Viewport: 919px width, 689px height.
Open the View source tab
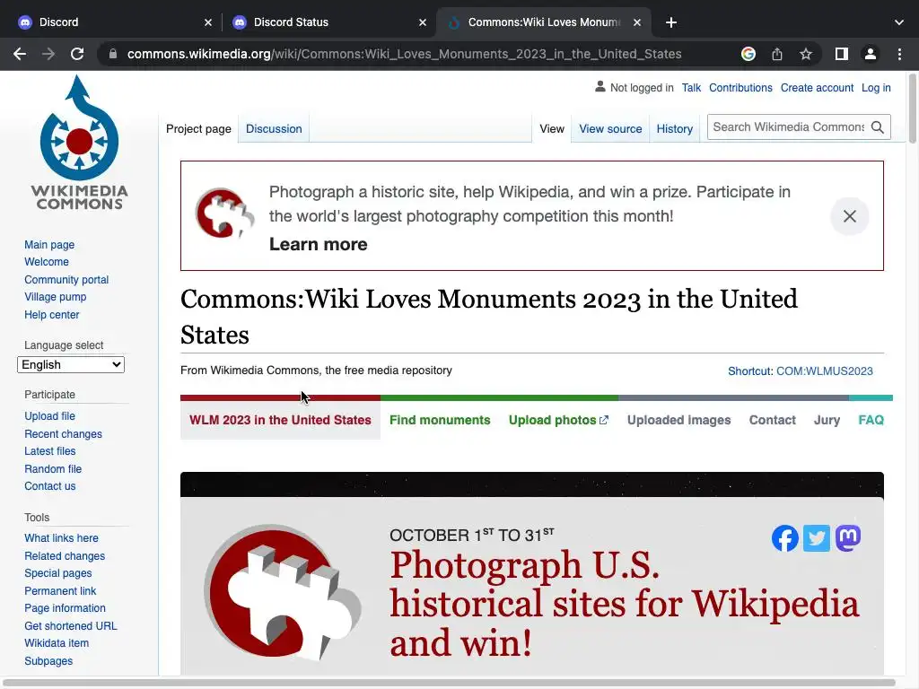(610, 129)
